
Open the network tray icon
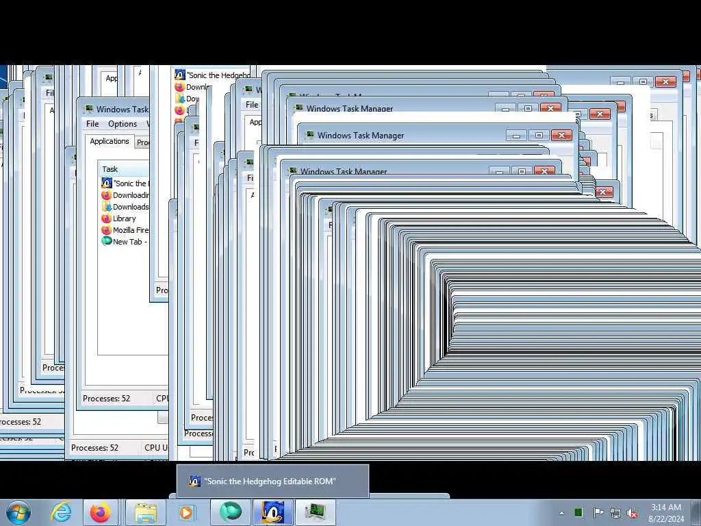615,513
